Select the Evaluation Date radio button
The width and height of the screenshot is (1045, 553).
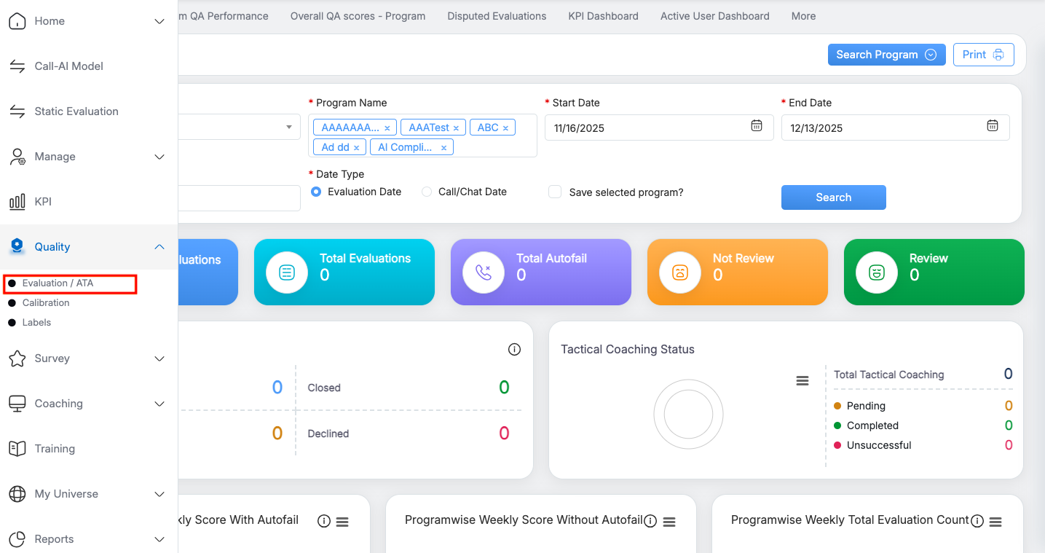316,192
